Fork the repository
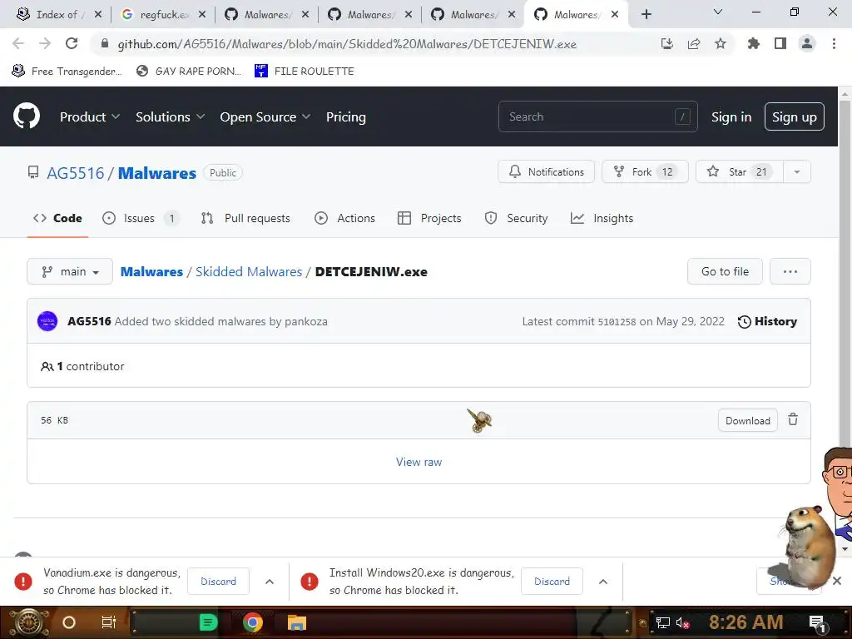The height and width of the screenshot is (639, 852). pyautogui.click(x=645, y=171)
